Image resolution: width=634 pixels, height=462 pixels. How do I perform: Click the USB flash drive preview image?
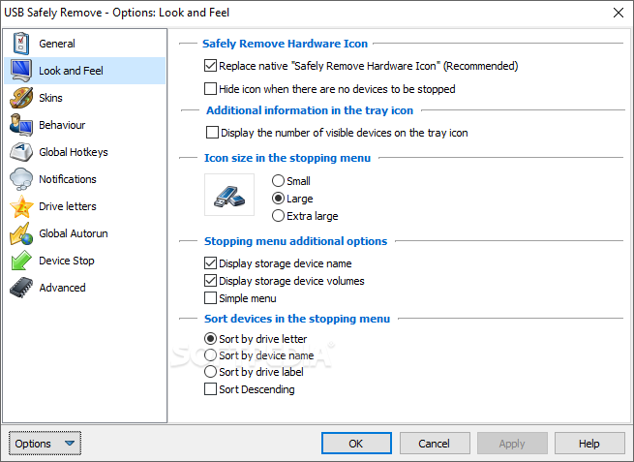pos(229,195)
